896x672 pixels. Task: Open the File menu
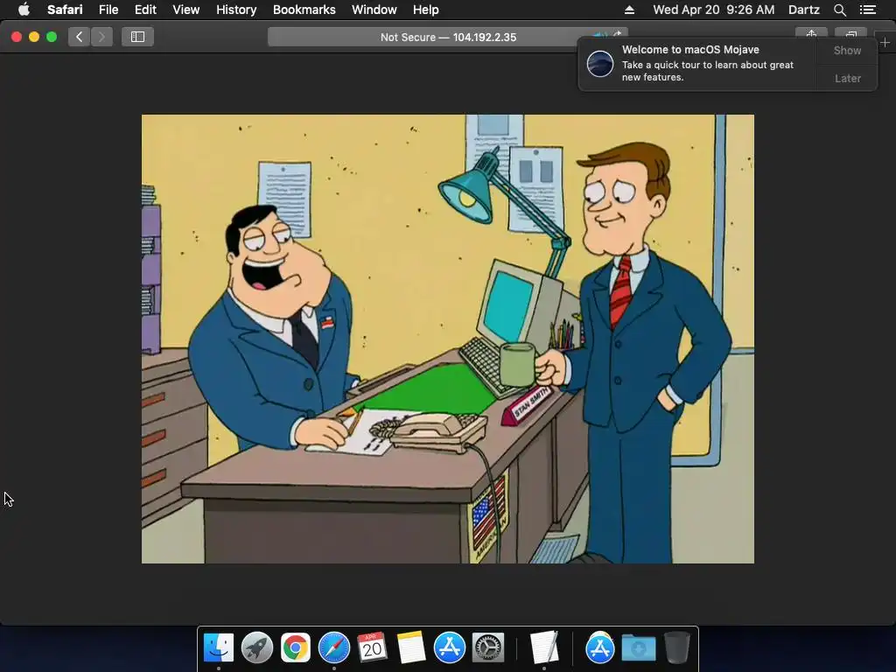coord(108,10)
